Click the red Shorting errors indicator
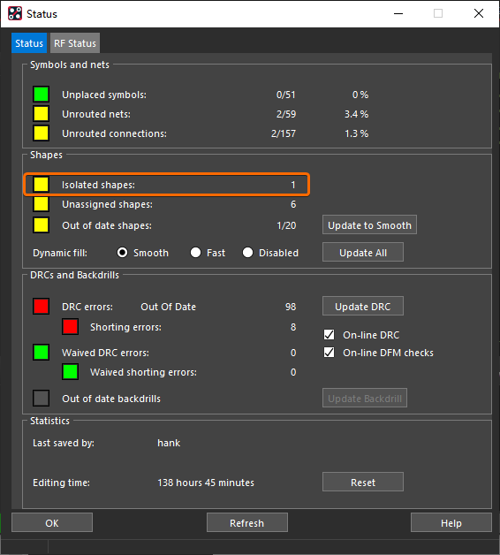The image size is (500, 555). tap(70, 327)
